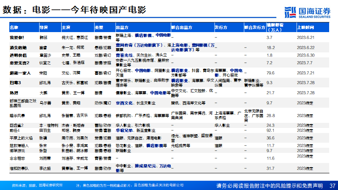Click the cast cell 艾伦、沈腾
The height and width of the screenshot is (190, 338).
(71, 73)
